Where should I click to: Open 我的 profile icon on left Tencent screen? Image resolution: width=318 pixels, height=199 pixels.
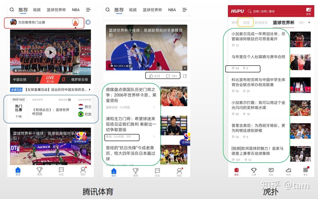coord(83,171)
